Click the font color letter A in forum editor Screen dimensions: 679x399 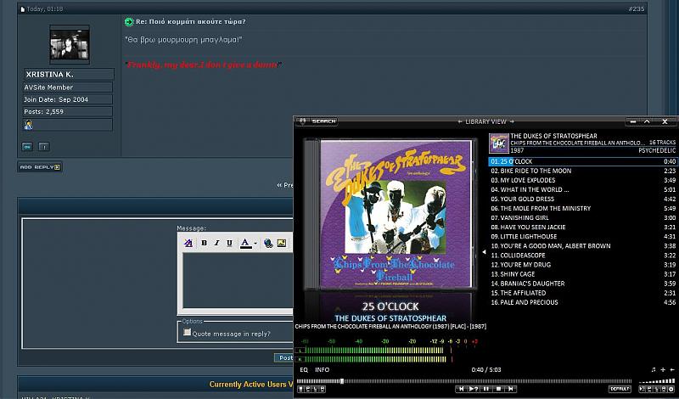tap(245, 243)
